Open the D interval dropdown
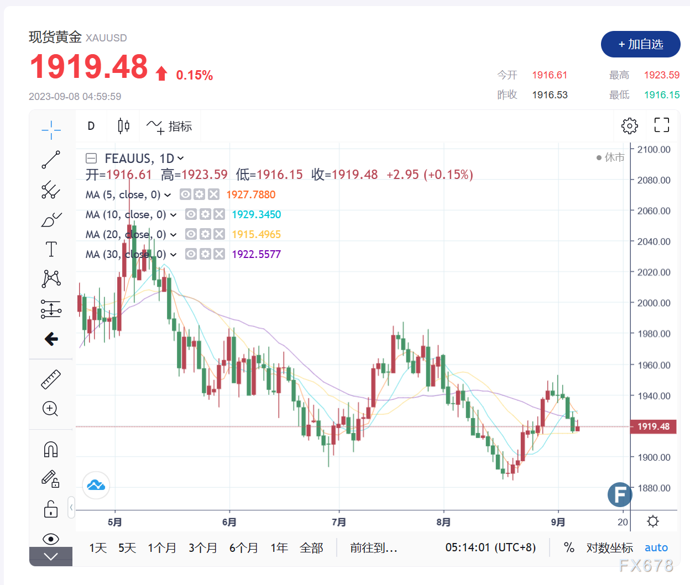Screen dimensions: 690x585 [91, 125]
